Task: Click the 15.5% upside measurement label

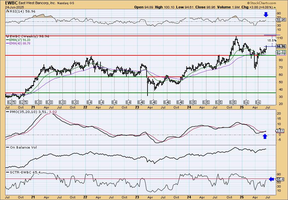Action: [x=272, y=40]
